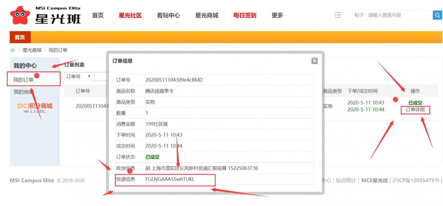443x206 pixels.
Task: Open the sidebar address link below 我的订单
Action: click(x=24, y=92)
